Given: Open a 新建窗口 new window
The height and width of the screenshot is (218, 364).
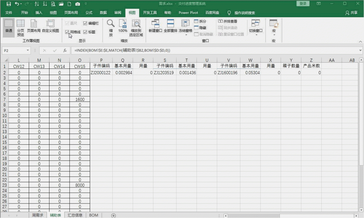Looking at the screenshot, I should click(155, 26).
